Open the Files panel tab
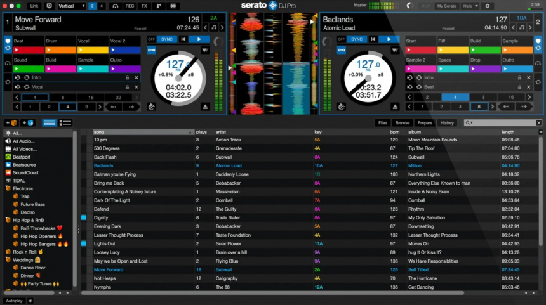The width and height of the screenshot is (546, 305). [x=383, y=123]
